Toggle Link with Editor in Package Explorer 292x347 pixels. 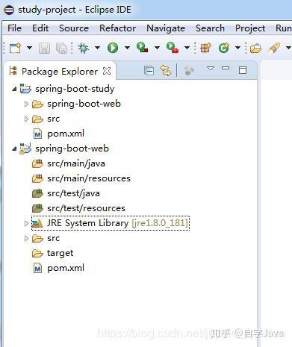coord(166,71)
